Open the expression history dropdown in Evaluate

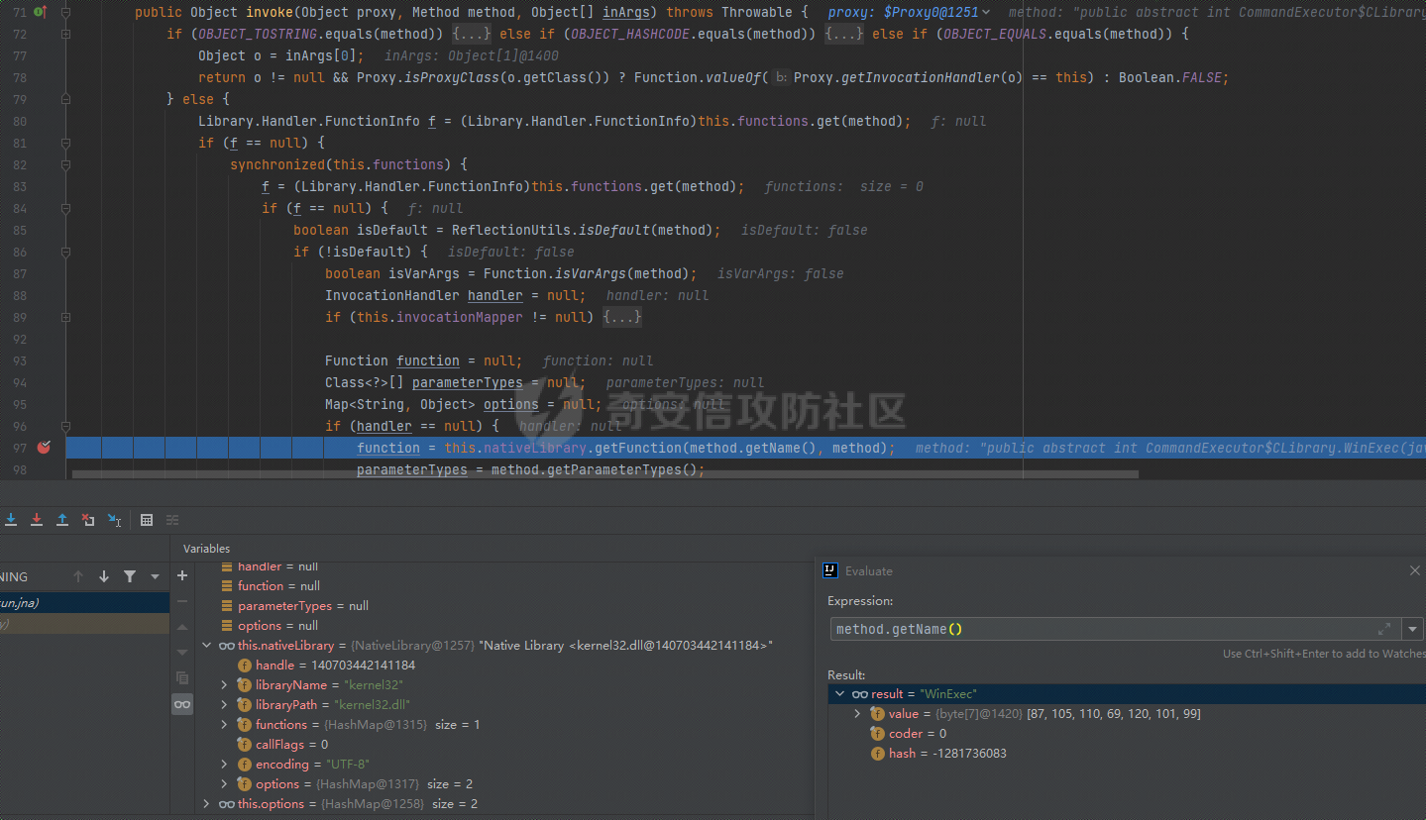pyautogui.click(x=1412, y=629)
